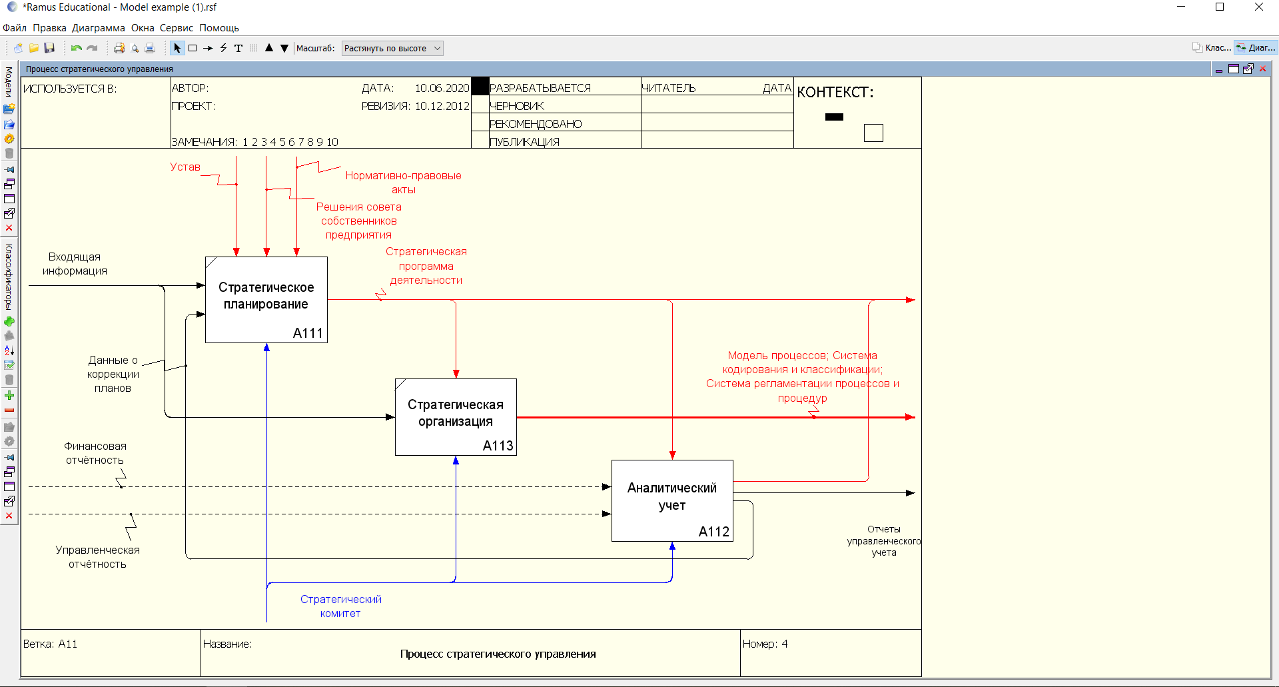Toggle the grid display icon
This screenshot has height=687, width=1279.
point(254,48)
